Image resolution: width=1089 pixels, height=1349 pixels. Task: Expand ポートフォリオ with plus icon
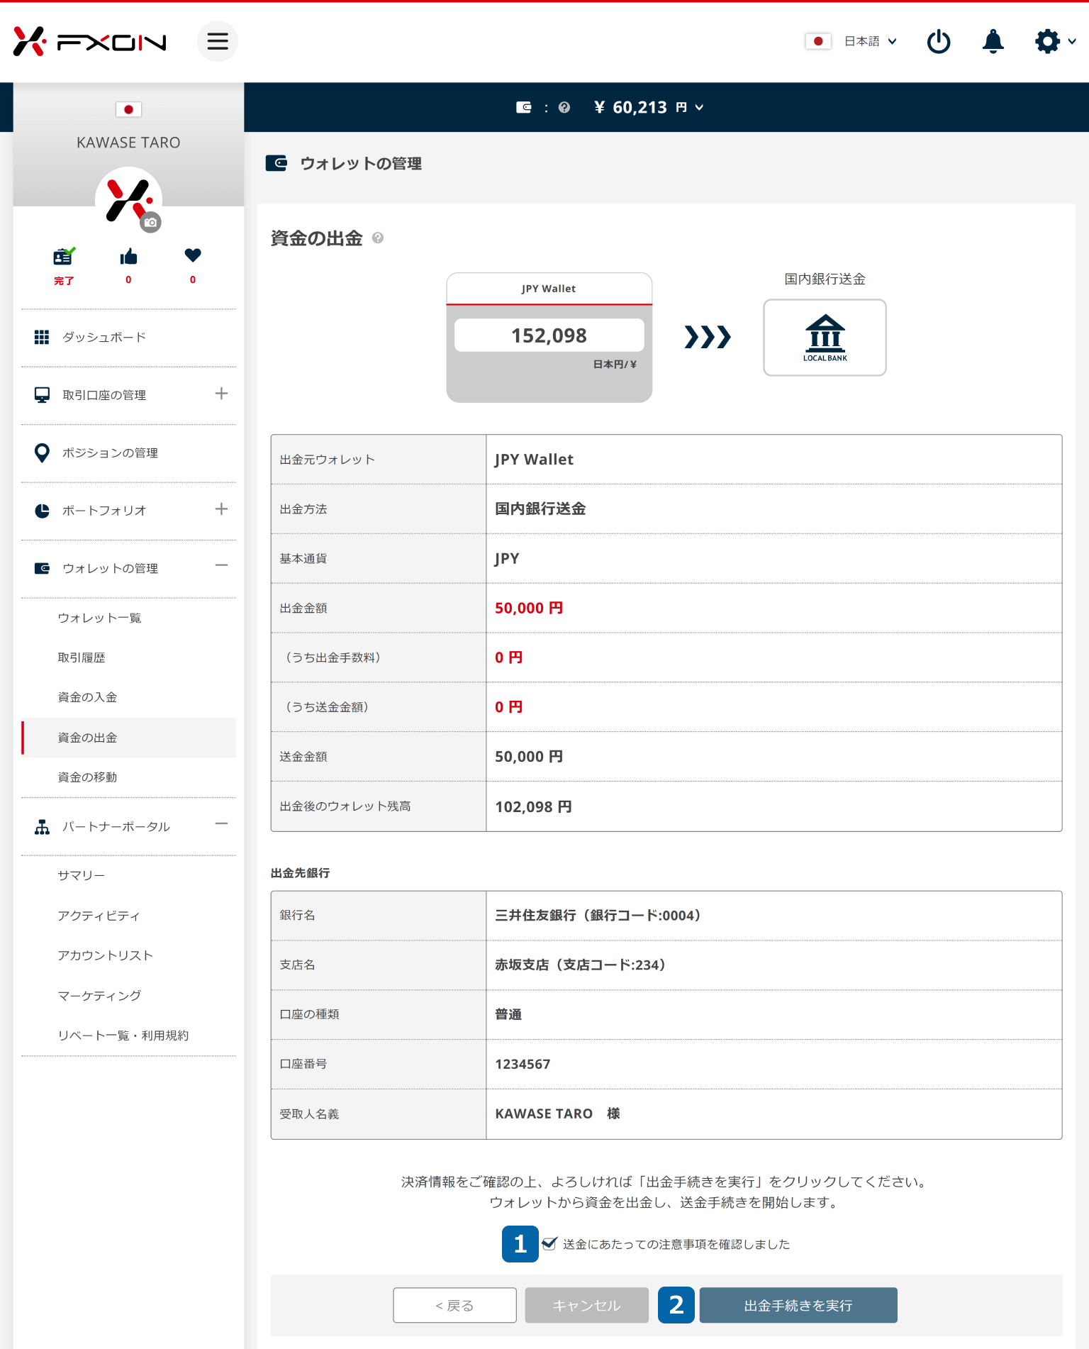point(221,509)
